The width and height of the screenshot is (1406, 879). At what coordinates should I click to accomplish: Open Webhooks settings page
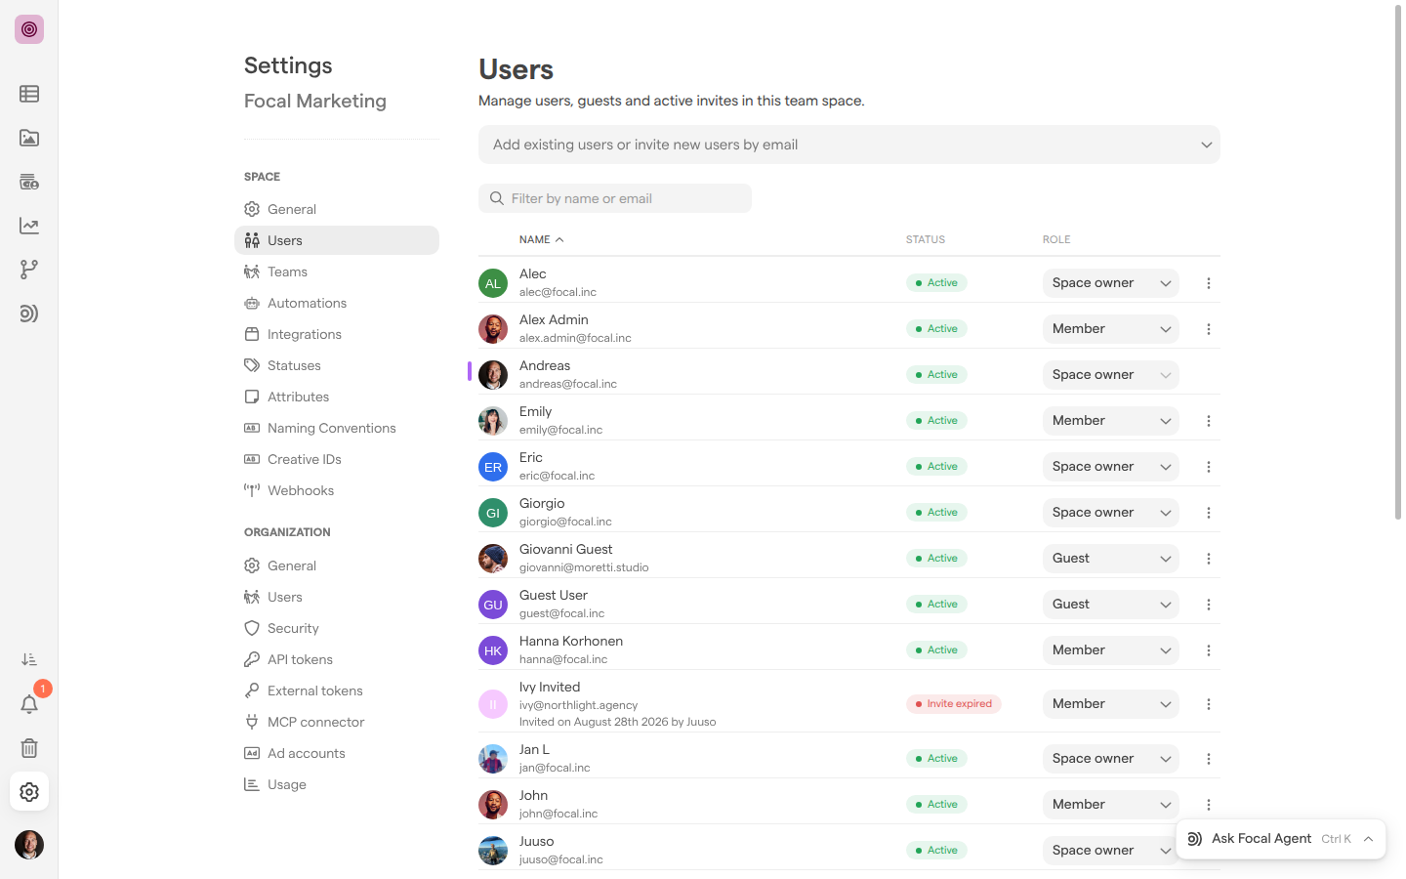coord(337,490)
